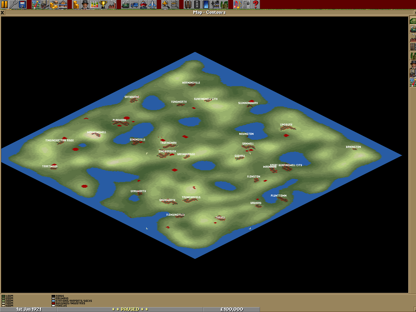Show ship list icon
Image resolution: width=416 pixels, height=312 pixels.
pos(143,4)
